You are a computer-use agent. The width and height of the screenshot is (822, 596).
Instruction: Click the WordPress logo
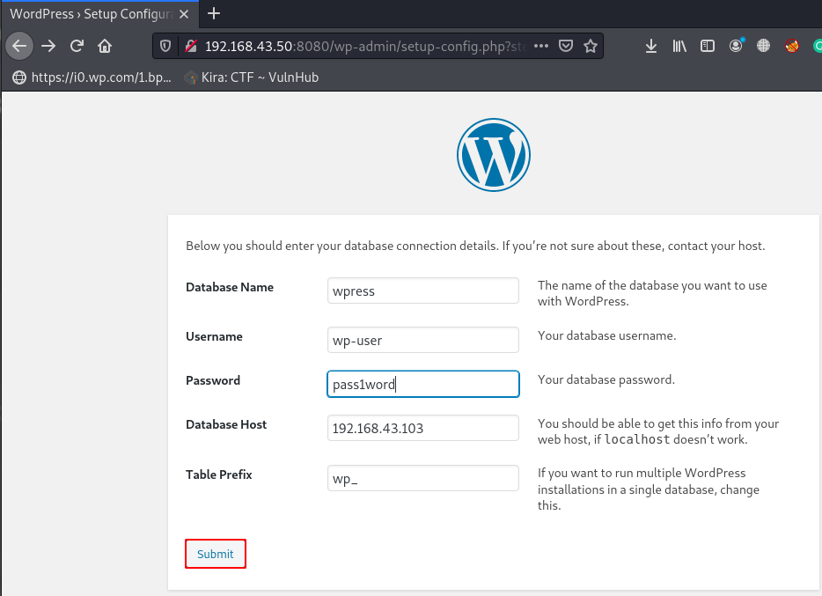point(494,155)
